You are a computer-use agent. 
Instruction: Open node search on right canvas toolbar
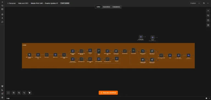[x=208, y=15]
